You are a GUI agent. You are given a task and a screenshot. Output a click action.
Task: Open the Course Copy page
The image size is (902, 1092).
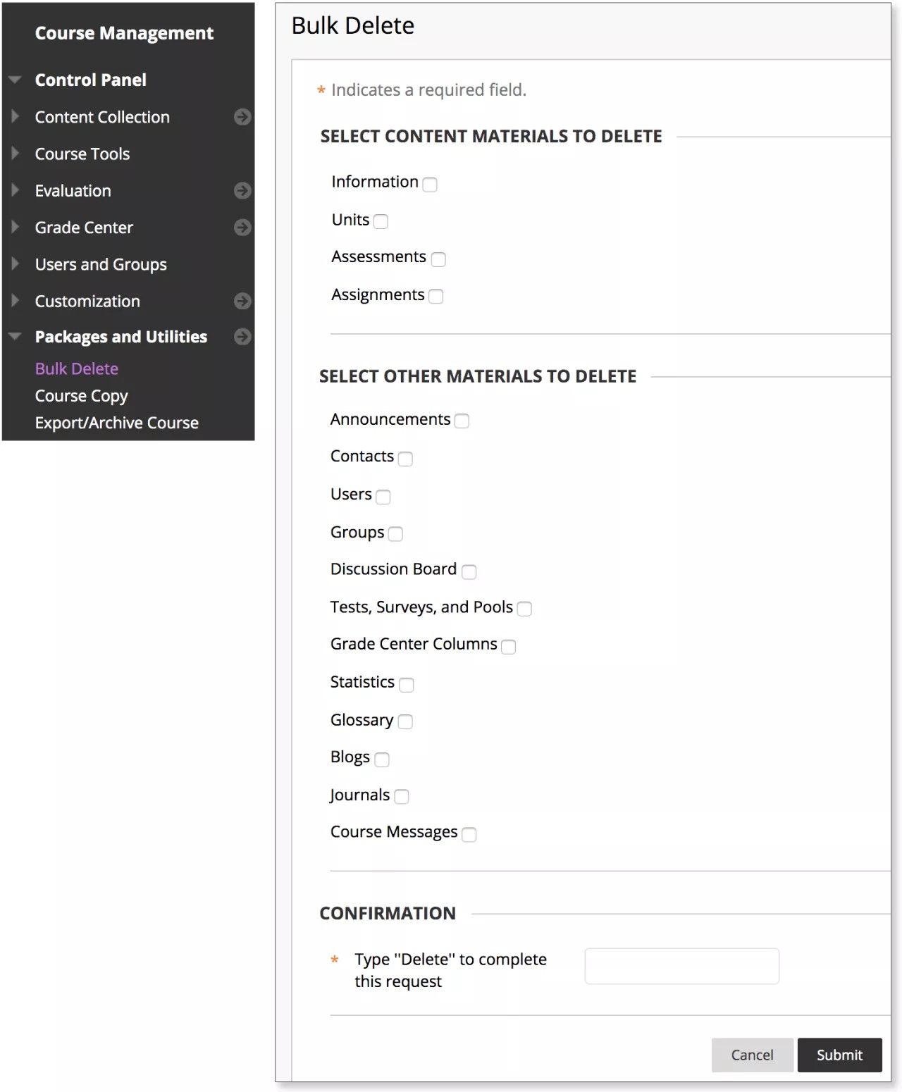(x=81, y=395)
